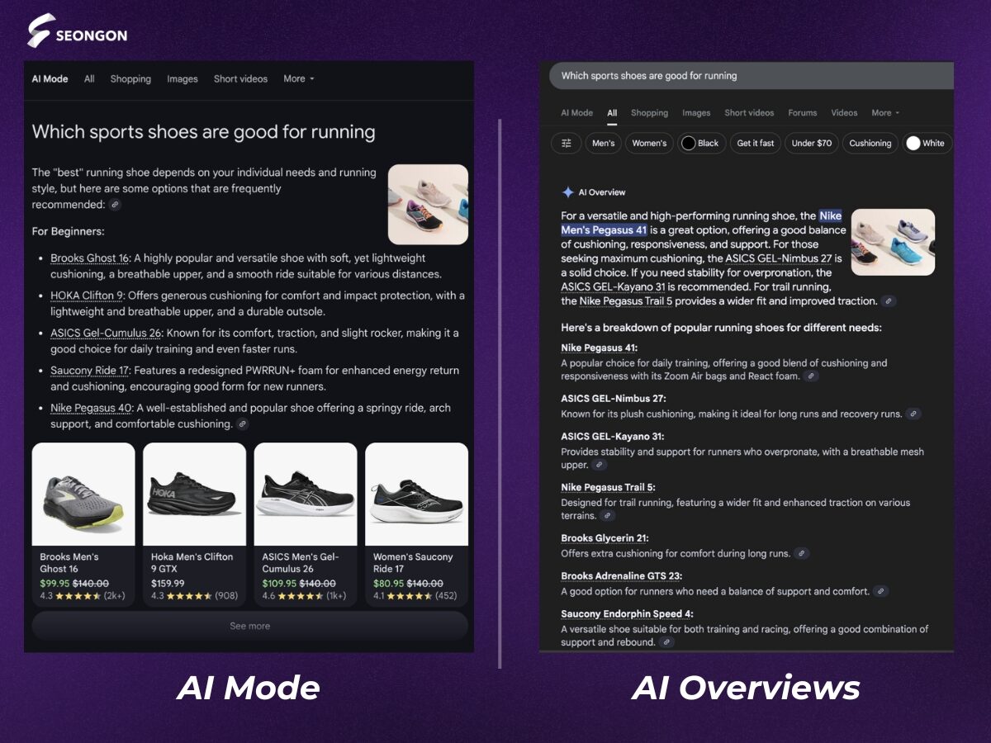This screenshot has height=743, width=991.
Task: Click link icon after 'support and rebound.'
Action: pos(666,642)
